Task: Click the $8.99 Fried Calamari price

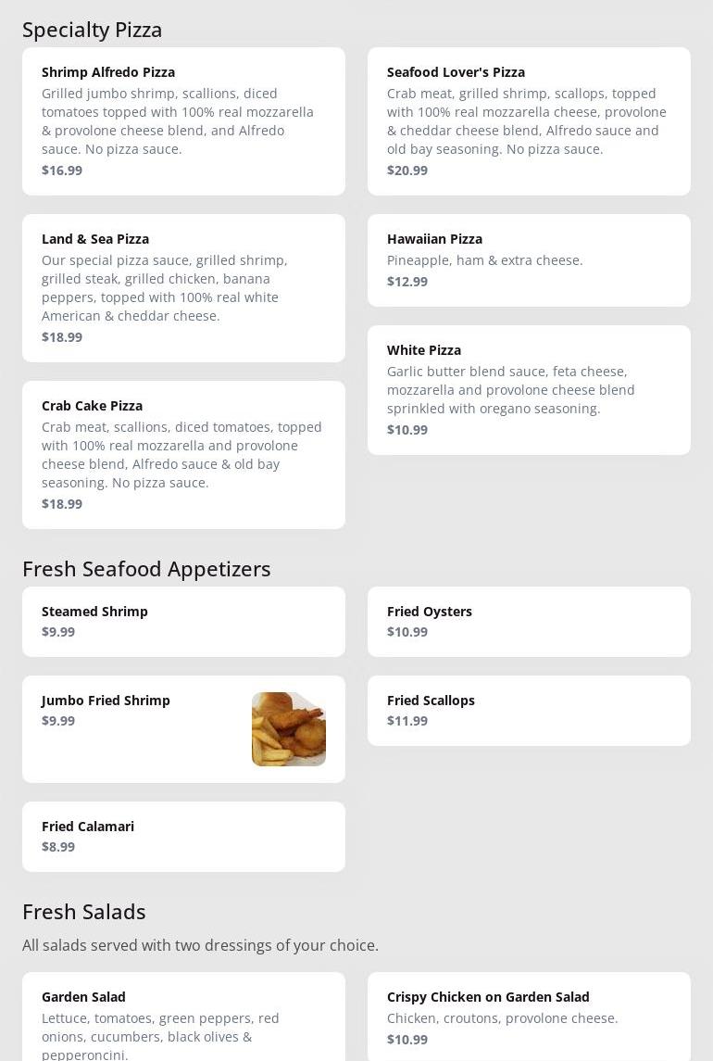Action: (58, 847)
